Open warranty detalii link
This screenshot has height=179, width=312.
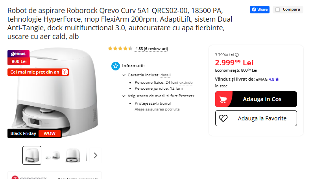click(x=166, y=75)
